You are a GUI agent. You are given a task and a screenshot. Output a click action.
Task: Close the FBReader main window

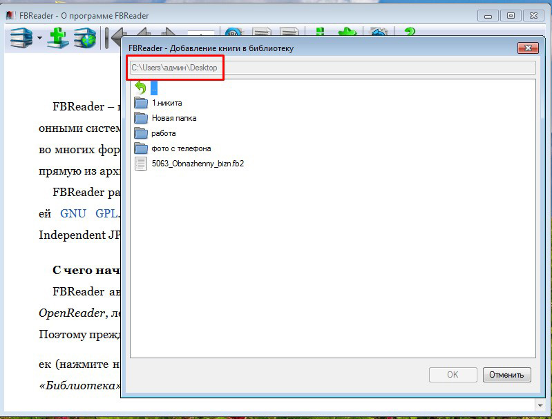coord(533,16)
